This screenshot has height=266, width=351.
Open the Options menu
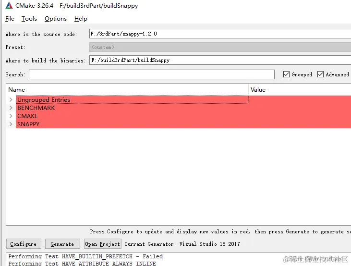tap(56, 19)
